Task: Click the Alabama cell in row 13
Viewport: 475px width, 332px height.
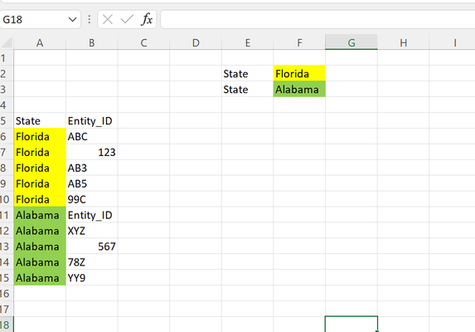Action: 40,247
